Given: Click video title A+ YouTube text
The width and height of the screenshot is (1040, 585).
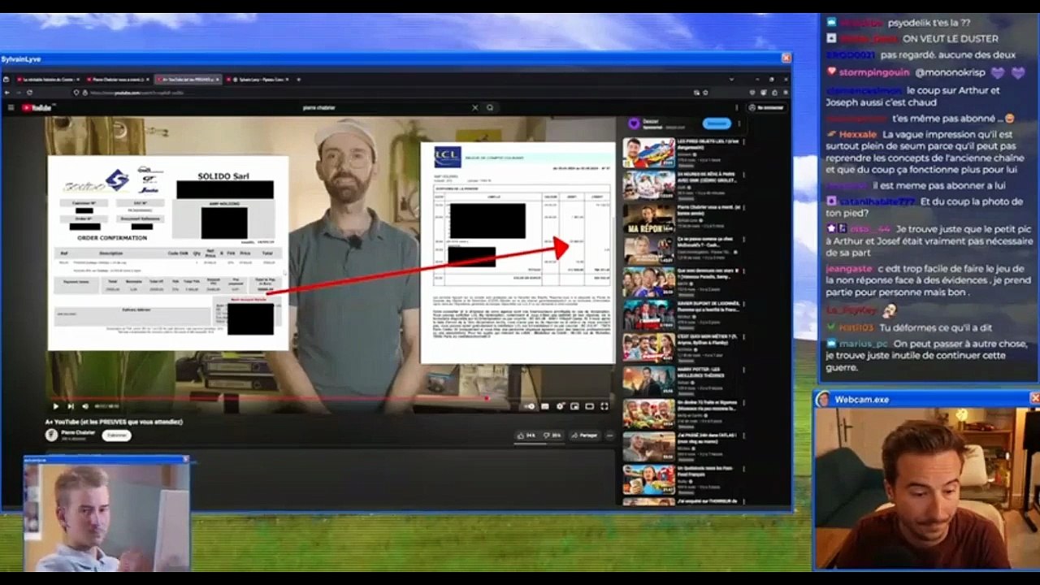Looking at the screenshot, I should pos(114,422).
